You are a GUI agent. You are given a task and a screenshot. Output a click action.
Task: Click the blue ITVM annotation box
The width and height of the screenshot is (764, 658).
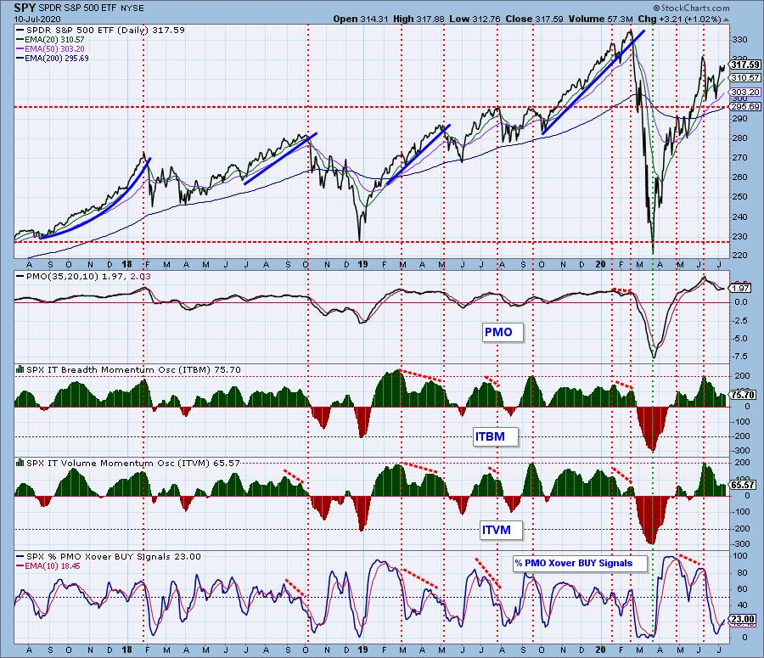[x=502, y=531]
